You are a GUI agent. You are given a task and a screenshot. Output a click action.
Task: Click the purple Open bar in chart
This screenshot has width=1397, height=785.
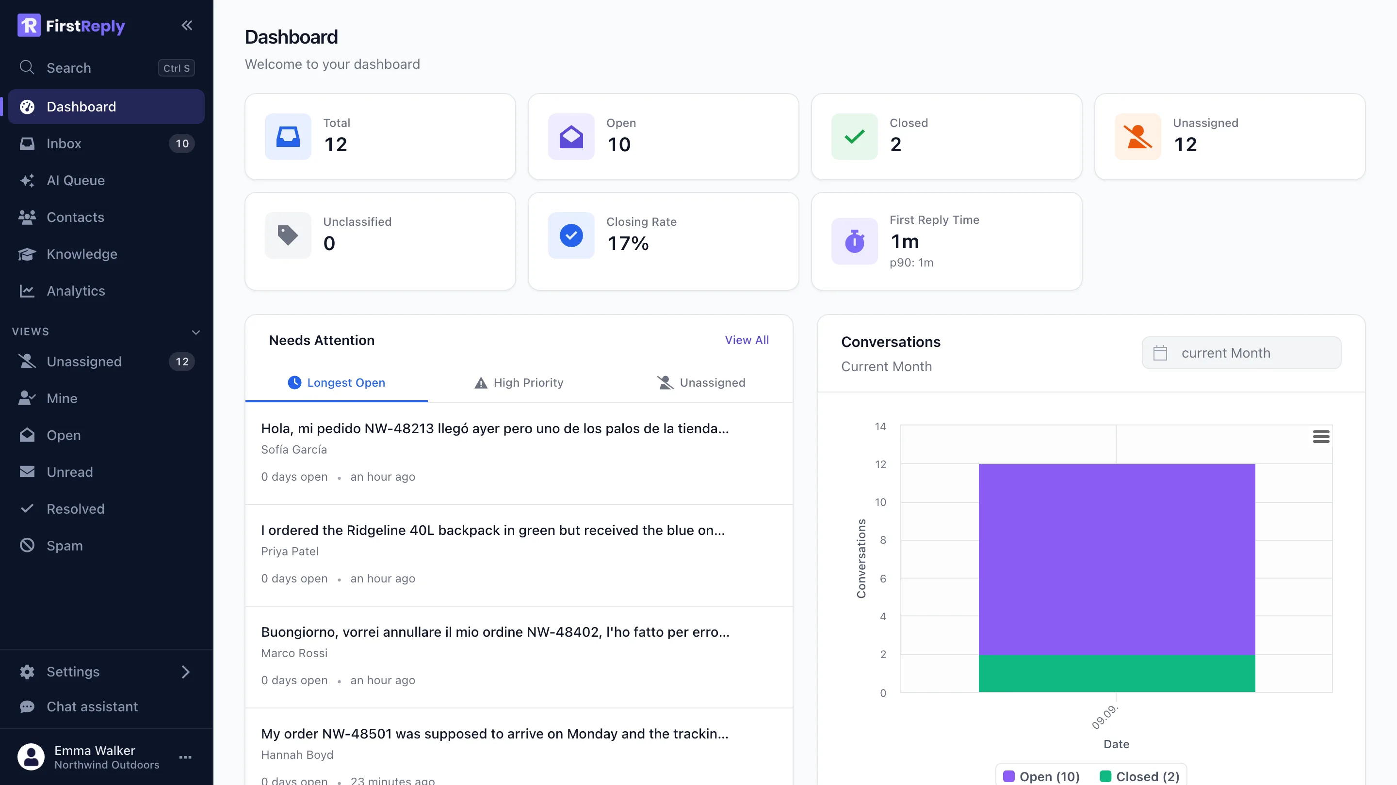tap(1117, 559)
